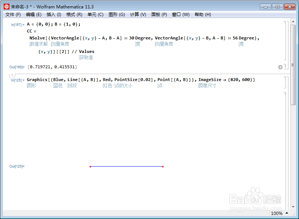Click the red Point annotation label 点
Viewport: 299px width, 219px height.
click(160, 85)
